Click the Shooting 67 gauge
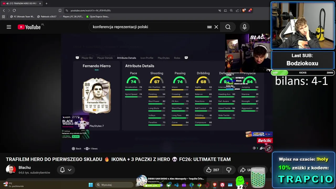Viewport: 336px width, 189px height. (157, 80)
